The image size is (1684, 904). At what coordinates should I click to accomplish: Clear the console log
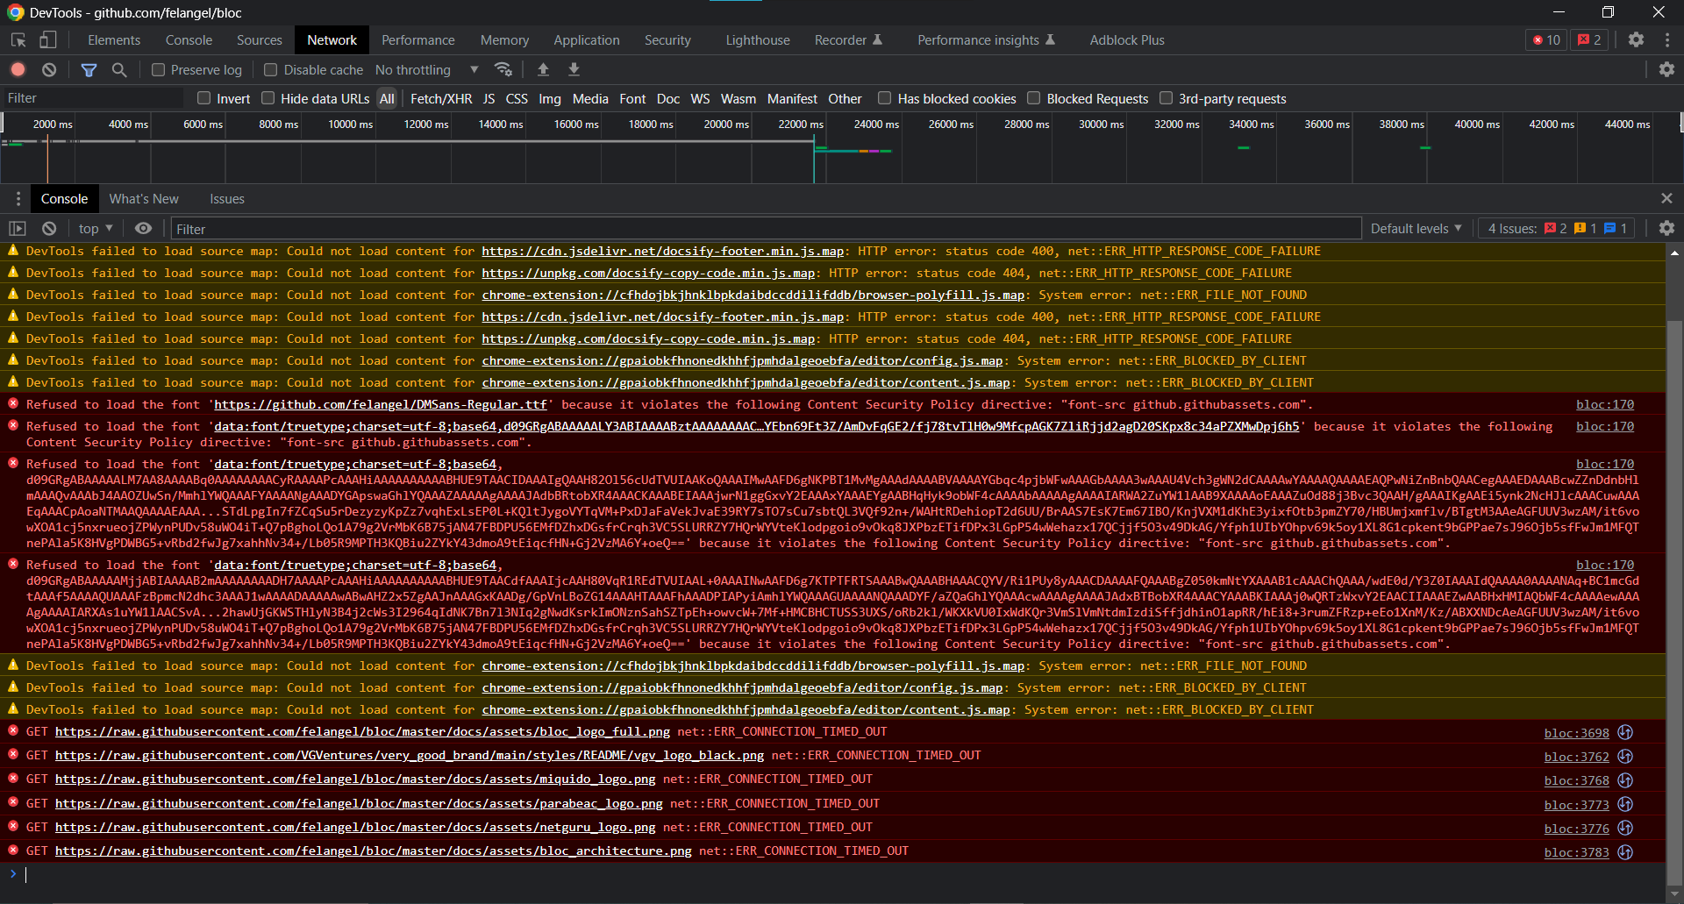coord(49,228)
